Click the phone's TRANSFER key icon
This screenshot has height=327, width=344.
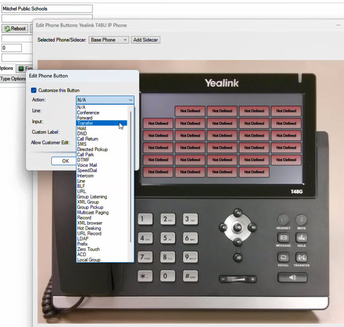click(x=301, y=257)
